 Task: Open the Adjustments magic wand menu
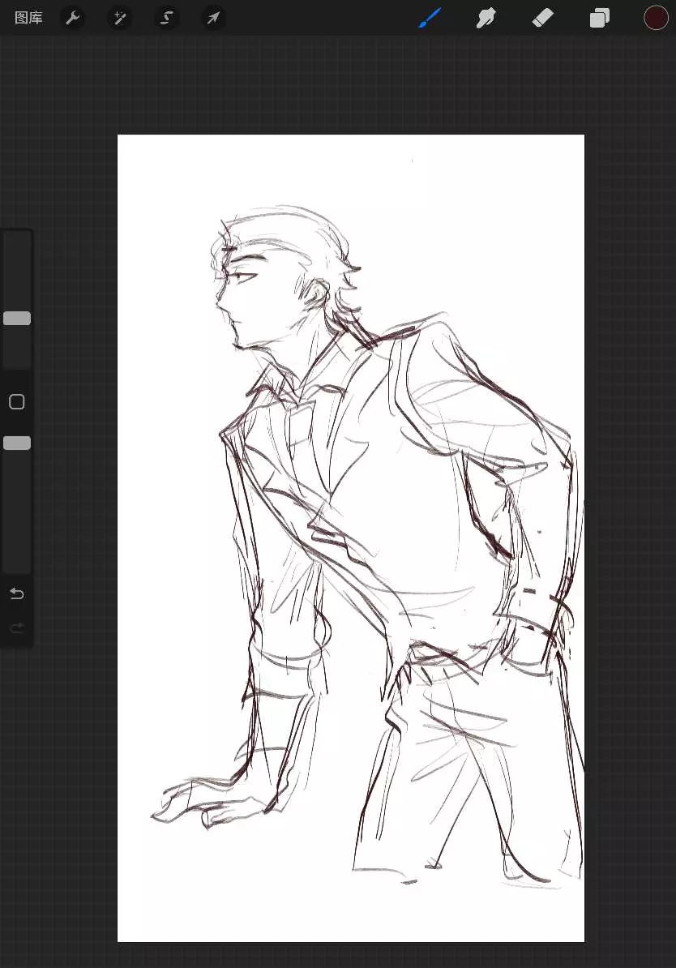120,18
